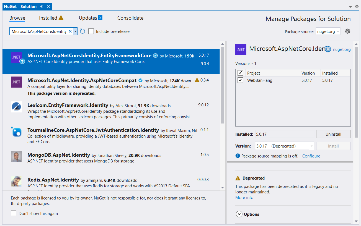
Task: Click the package list vertical scrollbar
Action: tap(223, 86)
